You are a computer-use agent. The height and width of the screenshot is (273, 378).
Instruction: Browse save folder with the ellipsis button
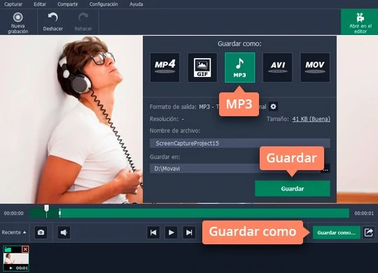tap(326, 169)
